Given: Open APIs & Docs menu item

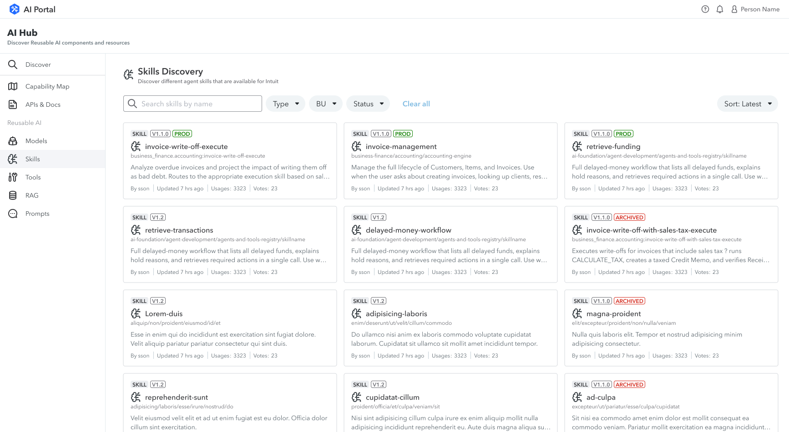Looking at the screenshot, I should [52, 104].
